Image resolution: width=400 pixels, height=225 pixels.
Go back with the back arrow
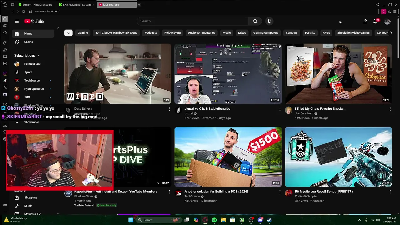[12, 12]
